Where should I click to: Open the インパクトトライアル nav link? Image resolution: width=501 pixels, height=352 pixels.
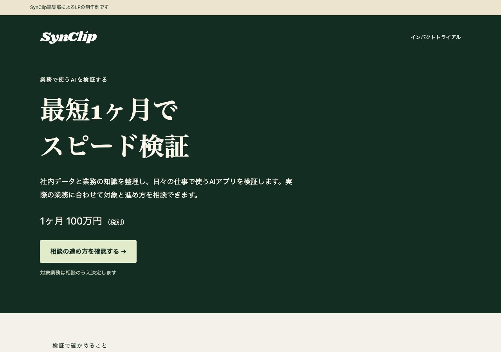[x=435, y=37]
